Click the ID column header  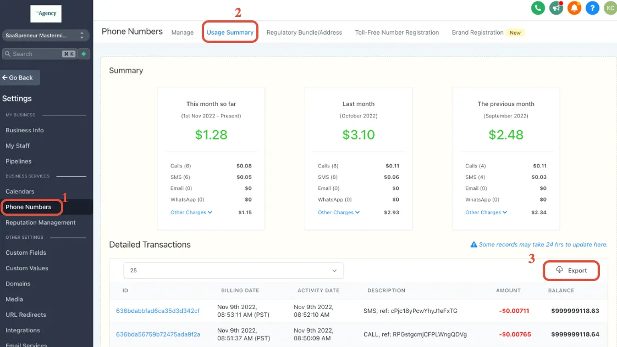click(x=125, y=290)
